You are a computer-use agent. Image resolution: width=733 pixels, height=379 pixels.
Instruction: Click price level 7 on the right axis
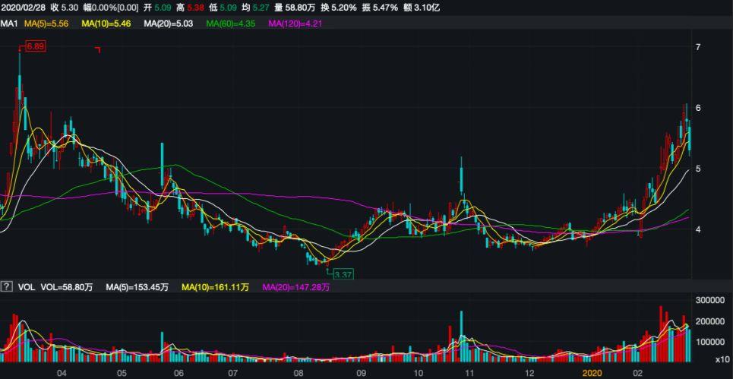coord(697,47)
